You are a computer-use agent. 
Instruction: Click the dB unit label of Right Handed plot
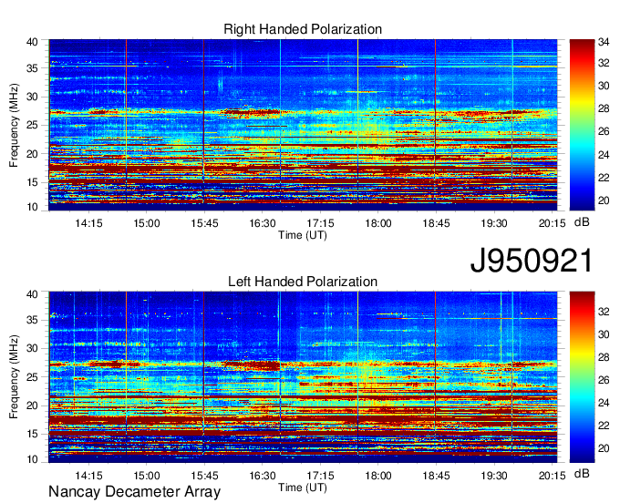(x=582, y=222)
